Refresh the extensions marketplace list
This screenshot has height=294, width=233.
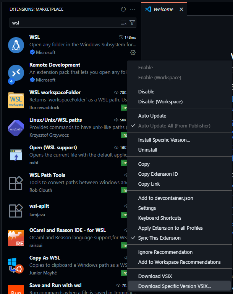point(123,9)
